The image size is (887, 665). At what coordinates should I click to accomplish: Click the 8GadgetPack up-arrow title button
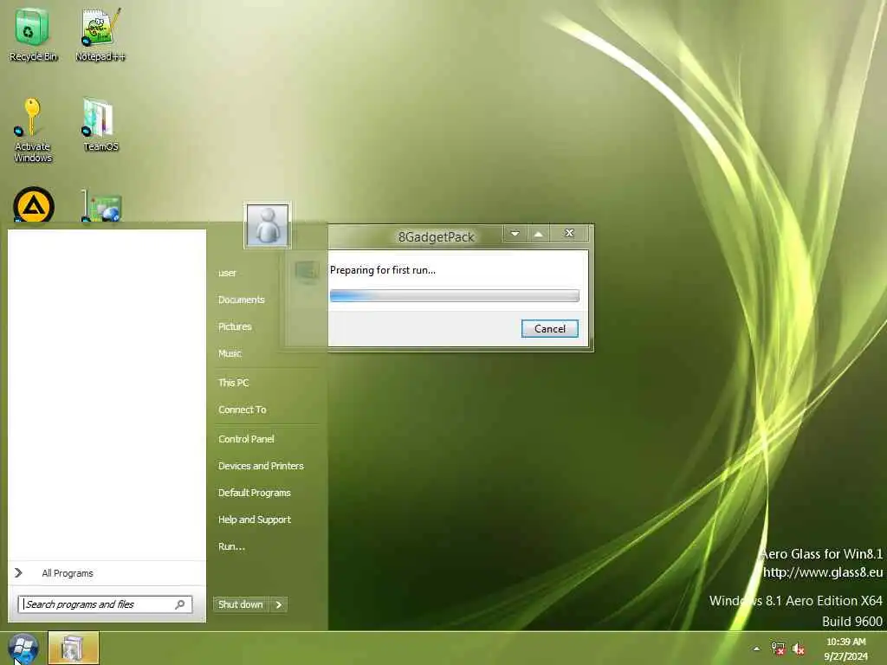tap(539, 234)
